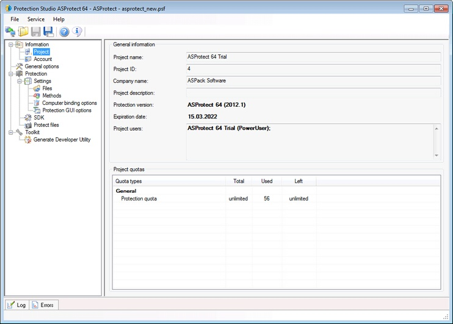Image resolution: width=453 pixels, height=324 pixels.
Task: Collapse the Protection tree node
Action: point(10,74)
